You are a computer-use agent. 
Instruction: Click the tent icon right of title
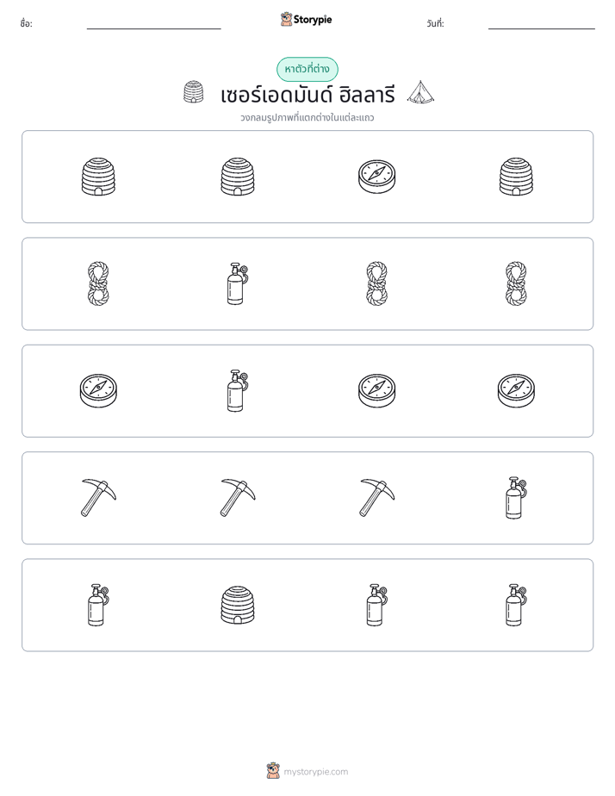(x=420, y=92)
